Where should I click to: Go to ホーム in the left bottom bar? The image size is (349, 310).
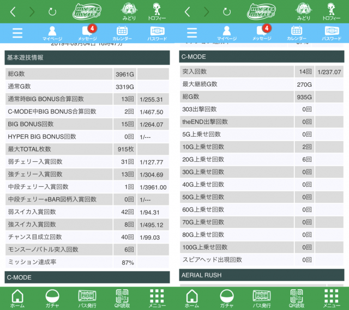17,298
